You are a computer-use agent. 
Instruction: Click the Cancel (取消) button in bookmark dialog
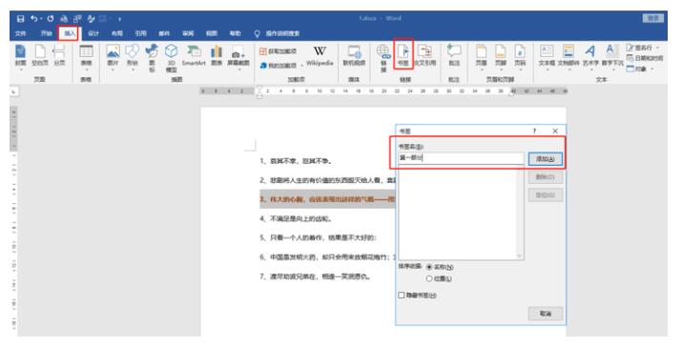(x=546, y=314)
